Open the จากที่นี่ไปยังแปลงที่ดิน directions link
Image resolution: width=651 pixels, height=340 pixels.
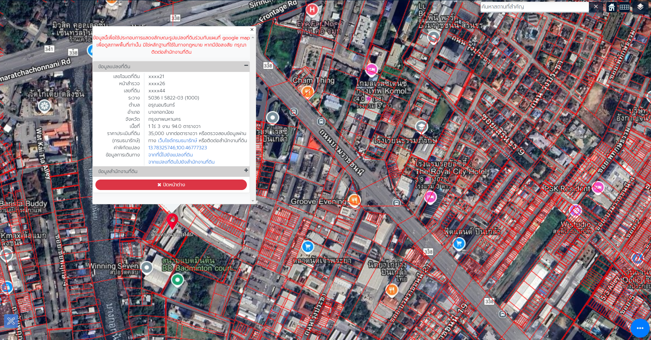coord(170,155)
